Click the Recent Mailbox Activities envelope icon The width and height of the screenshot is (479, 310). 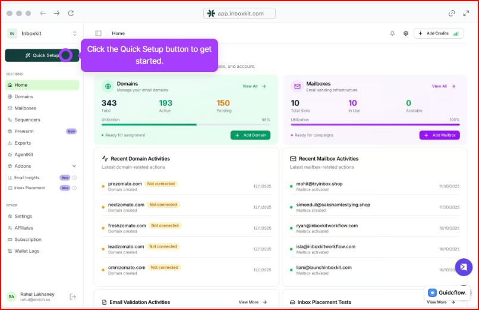pos(293,159)
